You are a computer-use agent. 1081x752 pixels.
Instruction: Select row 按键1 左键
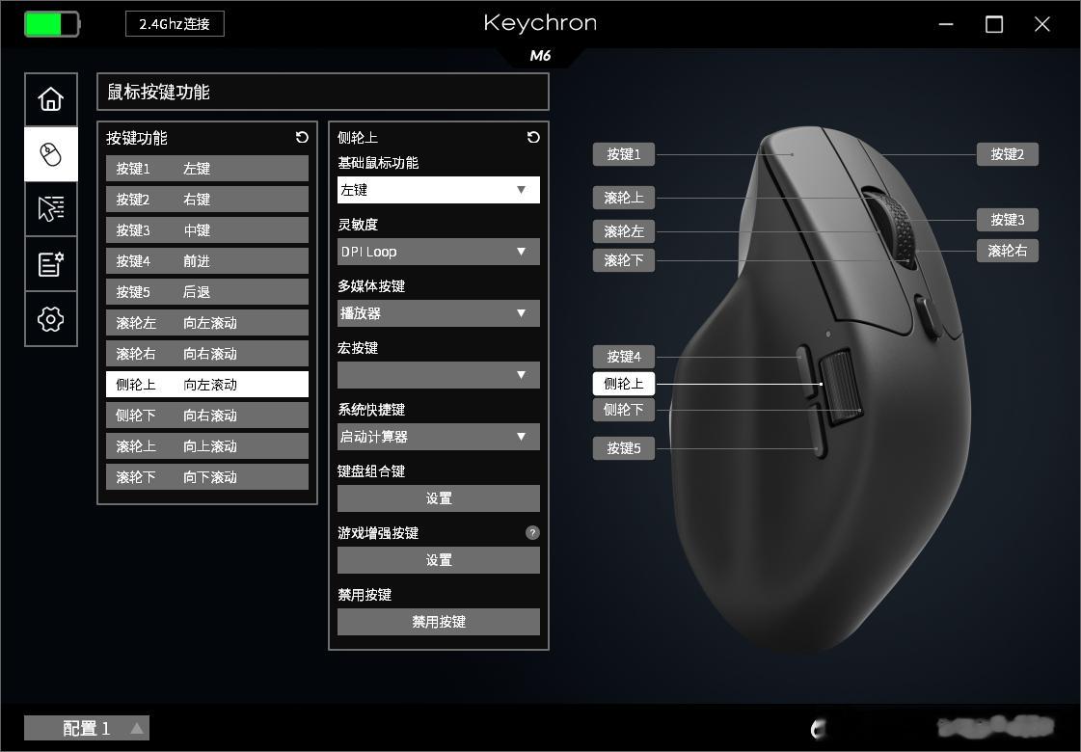click(x=206, y=168)
